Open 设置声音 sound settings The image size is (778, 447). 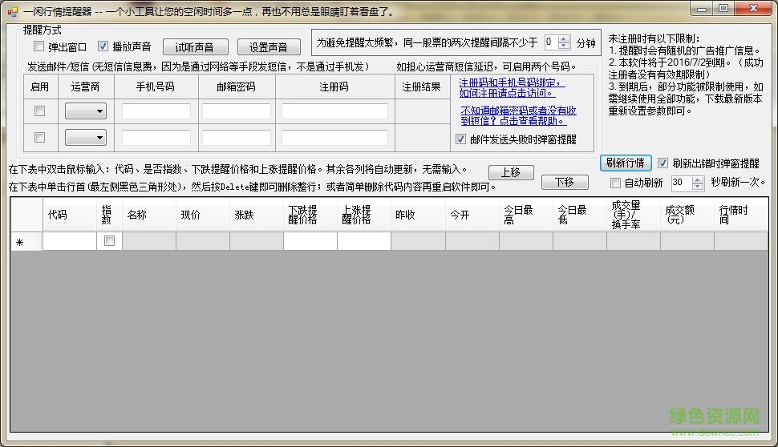pyautogui.click(x=268, y=47)
